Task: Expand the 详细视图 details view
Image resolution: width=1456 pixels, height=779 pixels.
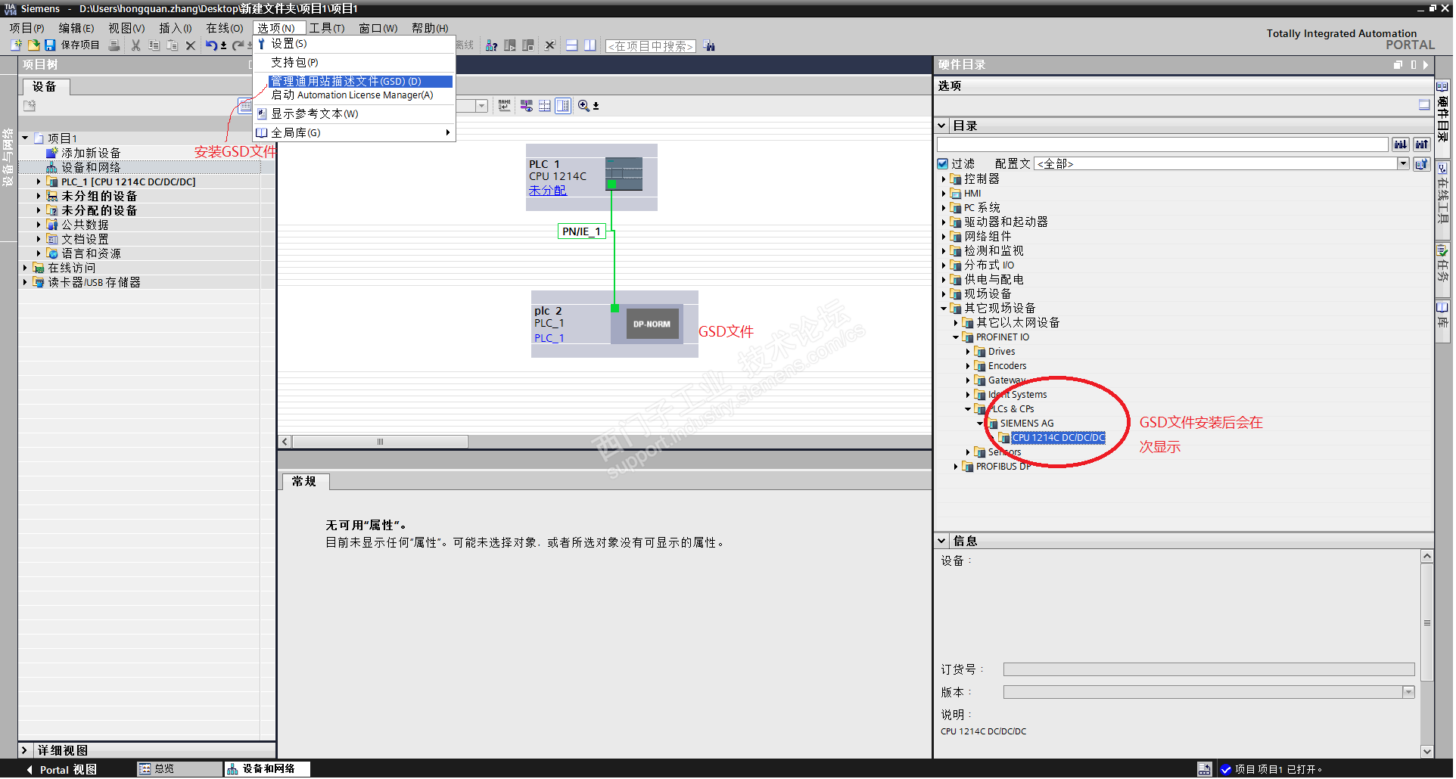Action: coord(24,751)
